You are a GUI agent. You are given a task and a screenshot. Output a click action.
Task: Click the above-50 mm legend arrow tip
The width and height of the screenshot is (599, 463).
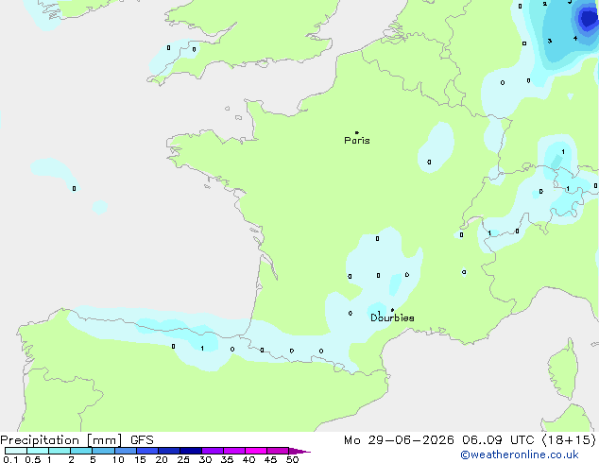point(299,451)
